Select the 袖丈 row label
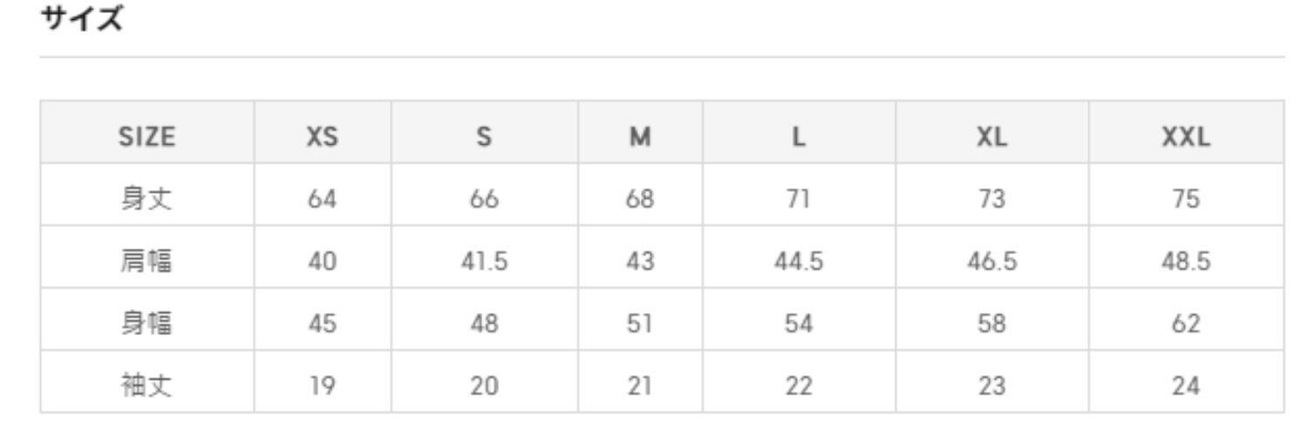The image size is (1308, 424). (x=146, y=386)
